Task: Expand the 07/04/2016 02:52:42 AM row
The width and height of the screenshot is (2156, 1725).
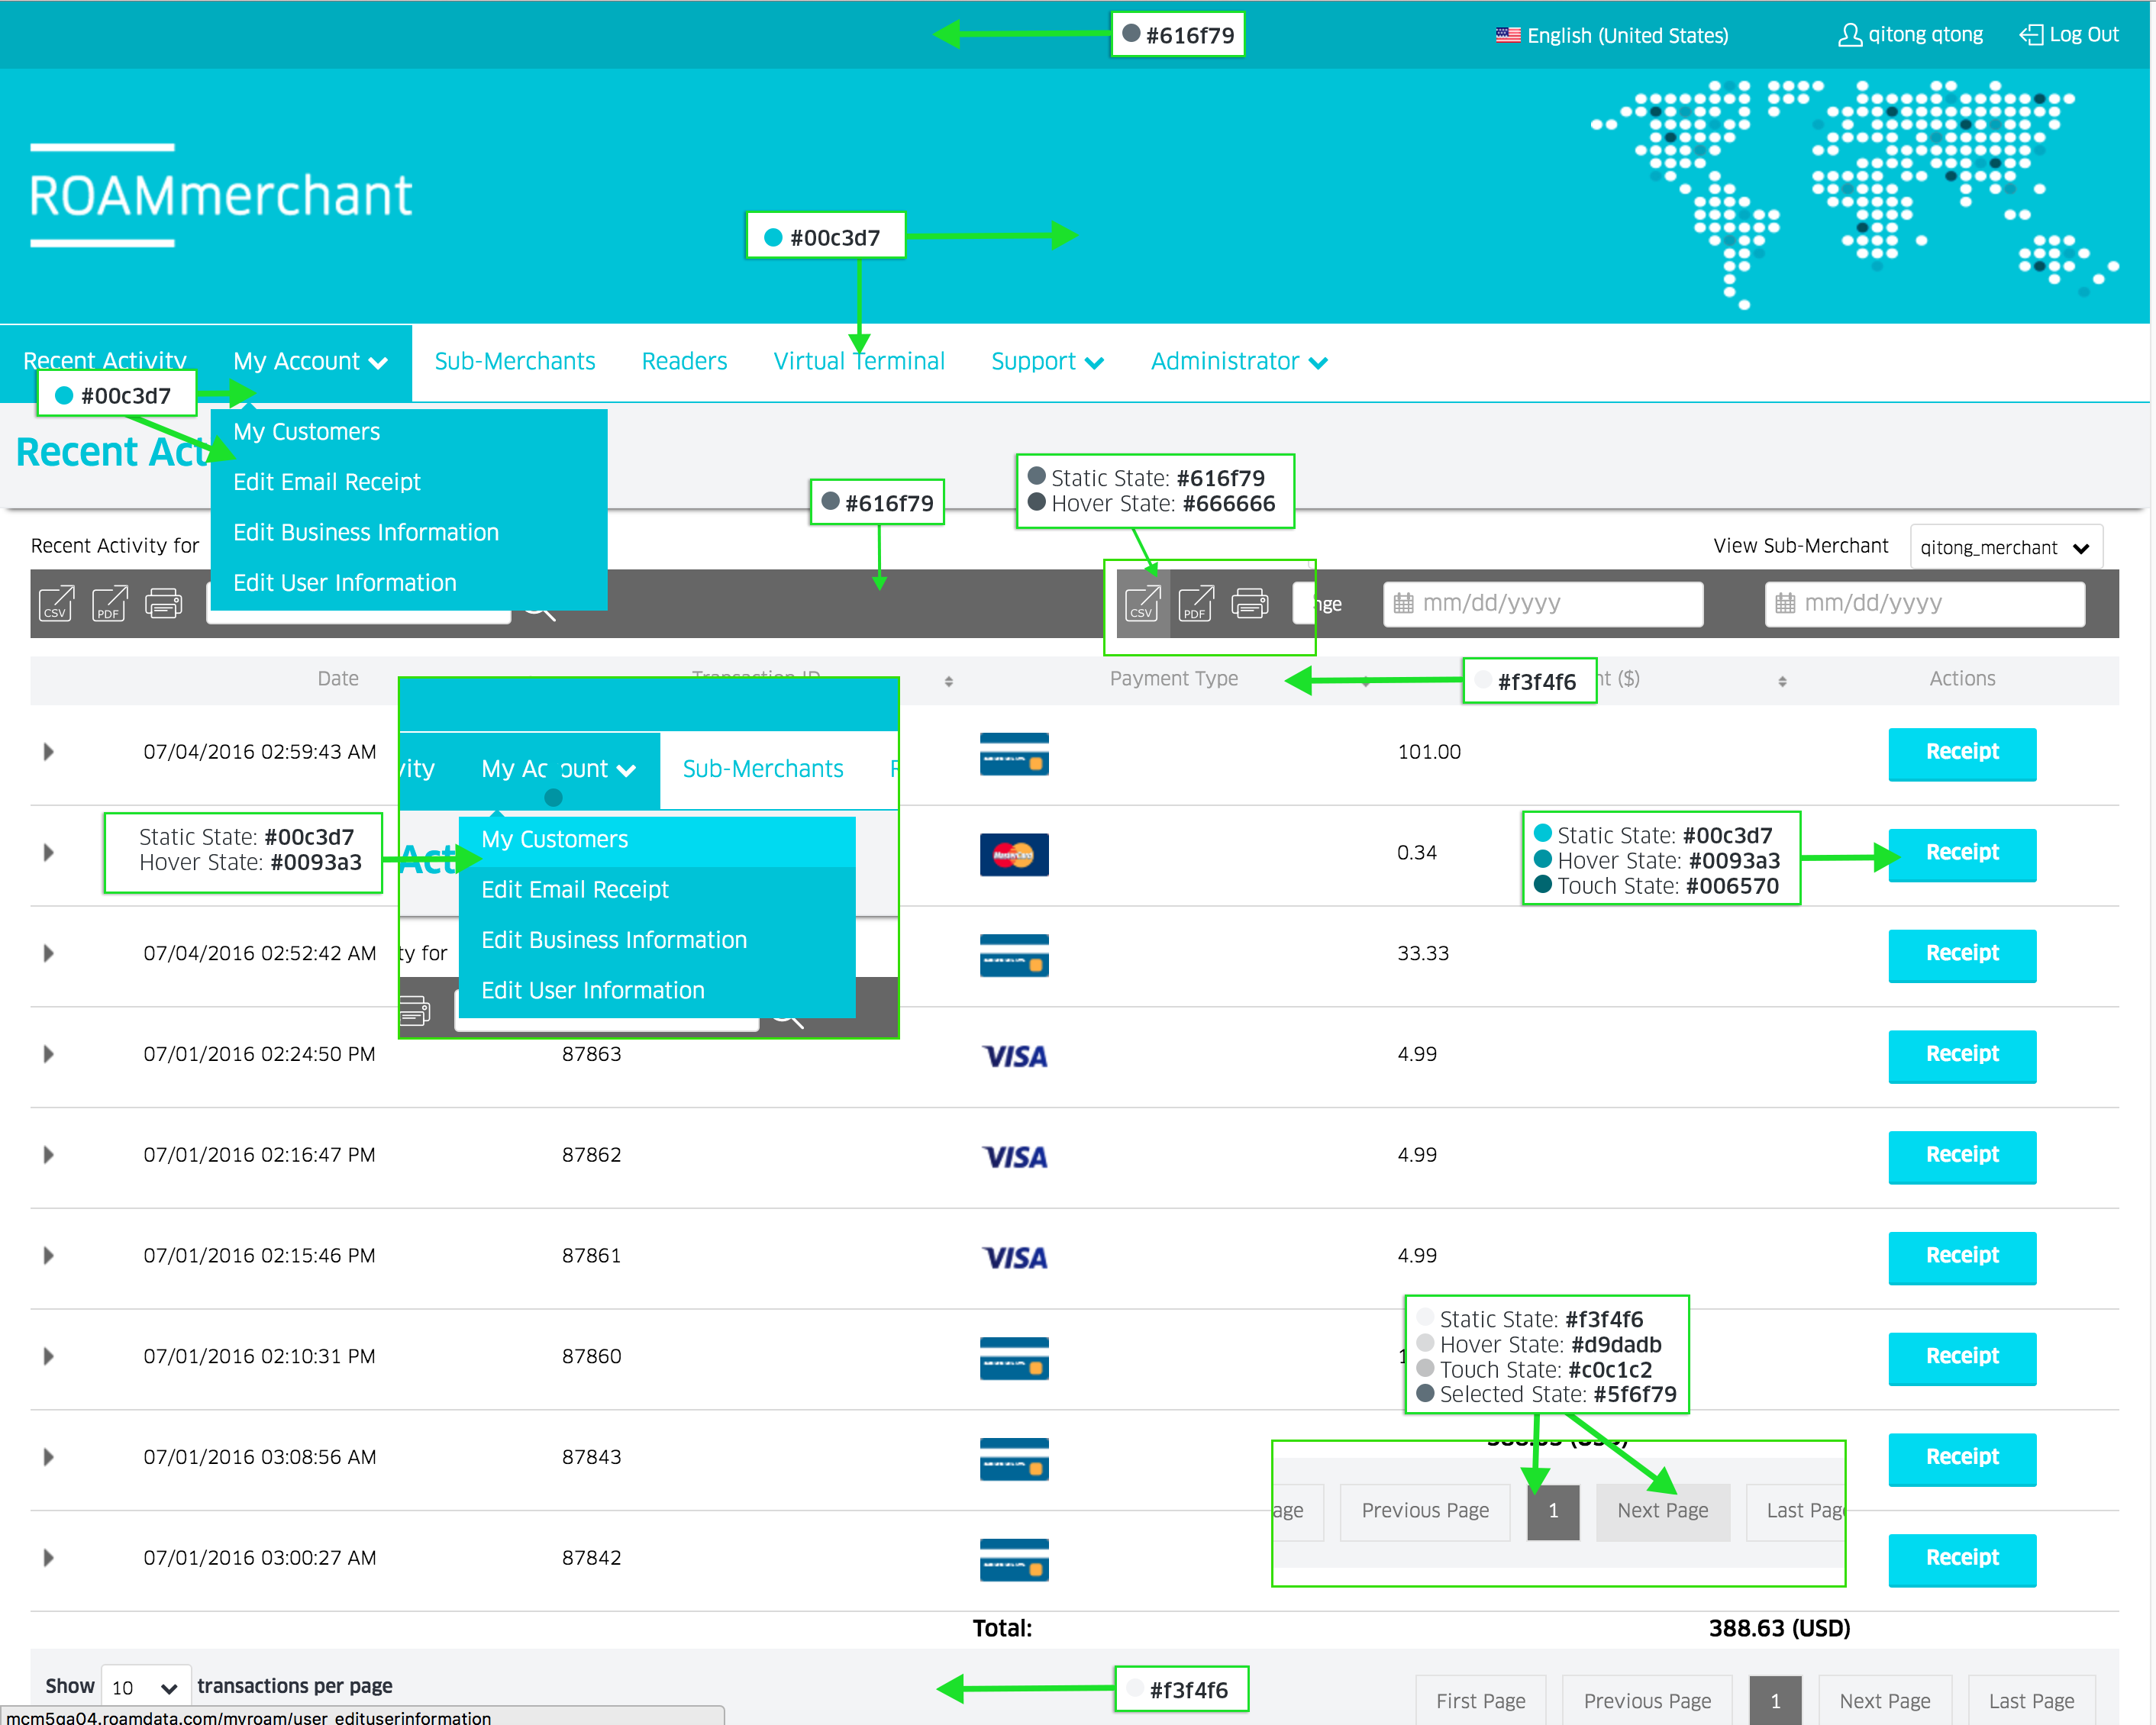Action: [x=48, y=953]
